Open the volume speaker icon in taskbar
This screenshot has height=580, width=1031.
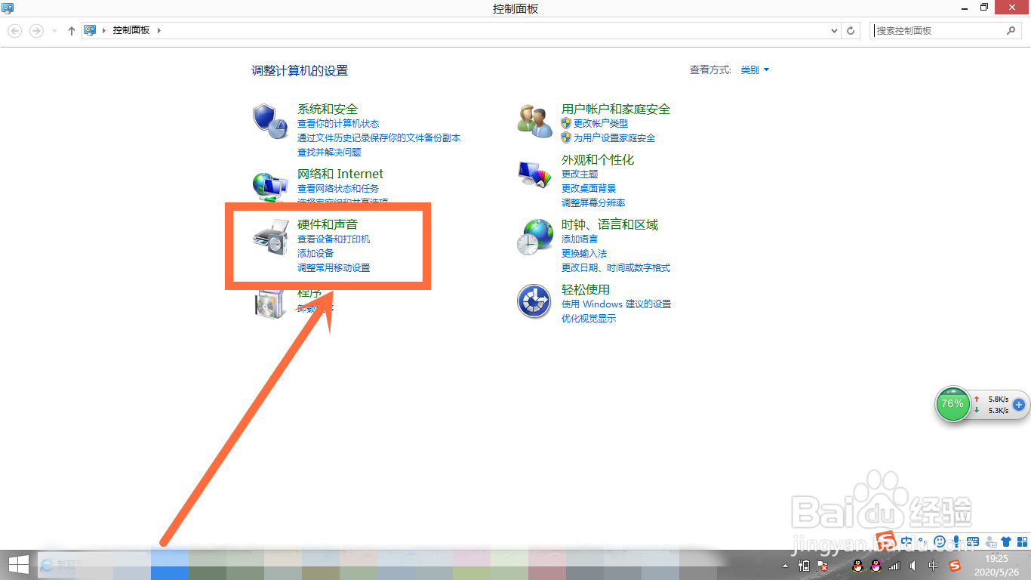click(x=913, y=566)
